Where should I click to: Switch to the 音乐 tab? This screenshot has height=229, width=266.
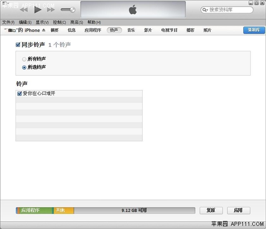pos(131,30)
